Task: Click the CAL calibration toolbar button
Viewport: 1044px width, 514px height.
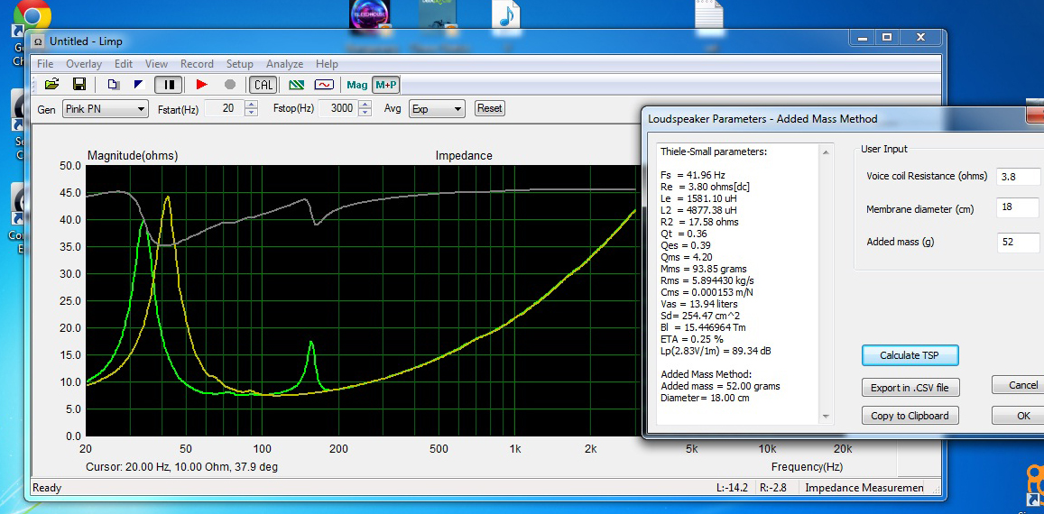Action: pyautogui.click(x=263, y=85)
